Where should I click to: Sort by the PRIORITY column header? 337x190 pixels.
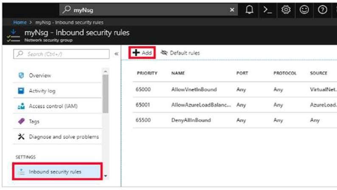coord(147,73)
